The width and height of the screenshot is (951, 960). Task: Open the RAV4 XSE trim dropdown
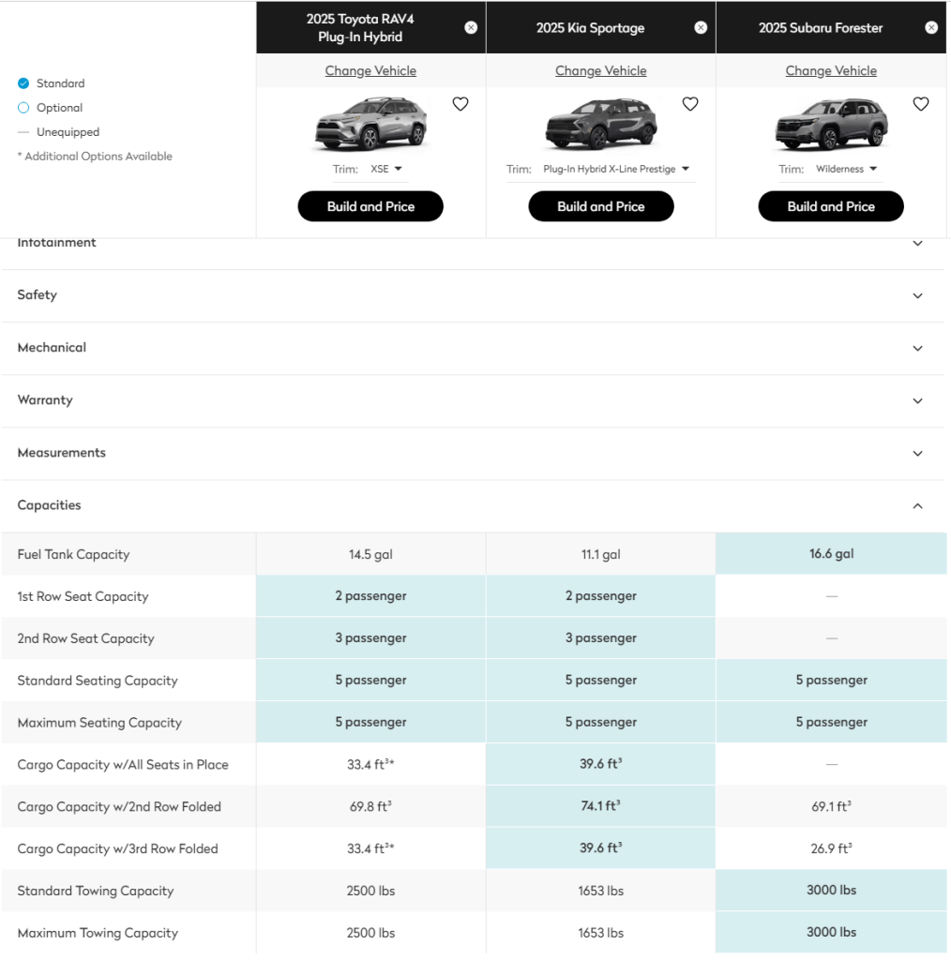click(x=385, y=170)
